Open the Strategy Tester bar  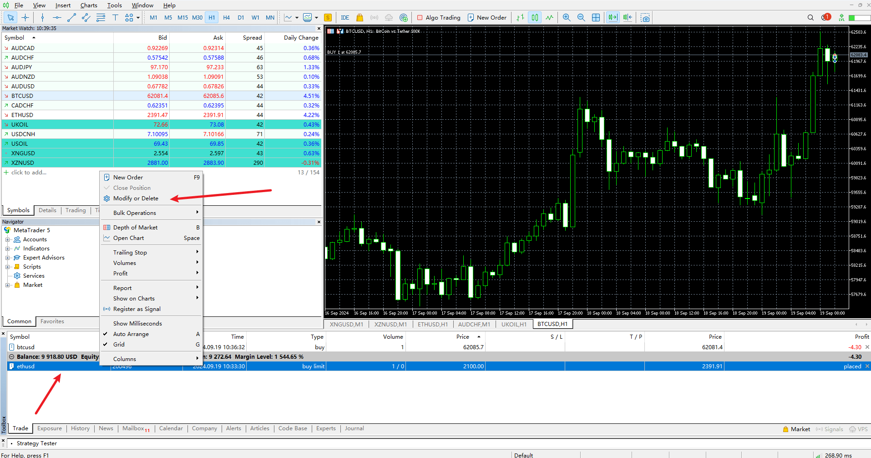[x=36, y=443]
